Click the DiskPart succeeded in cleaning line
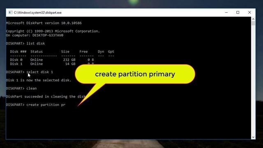 click(46, 97)
